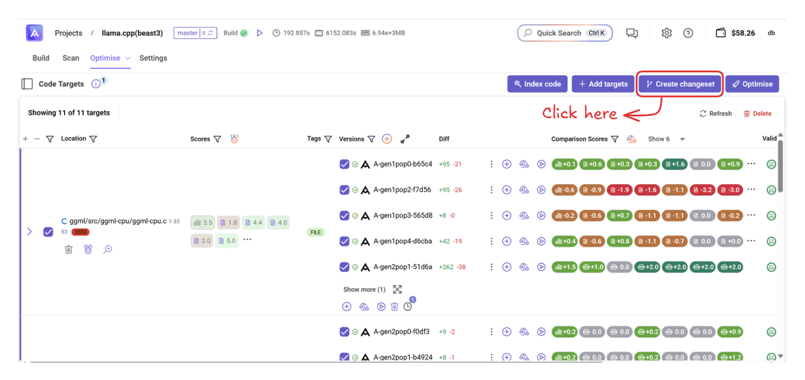The width and height of the screenshot is (805, 380).
Task: Click the balance scale icon for A-gen1pop2-f7d56
Action: 524,190
